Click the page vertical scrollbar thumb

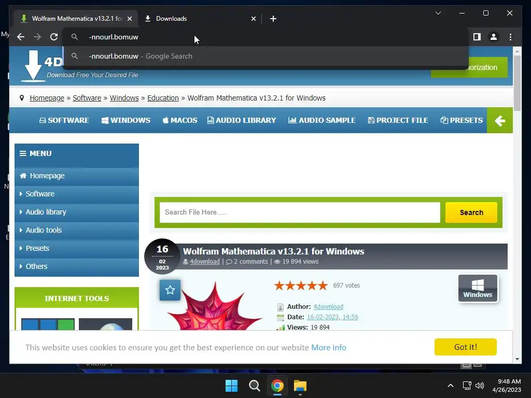pyautogui.click(x=517, y=83)
